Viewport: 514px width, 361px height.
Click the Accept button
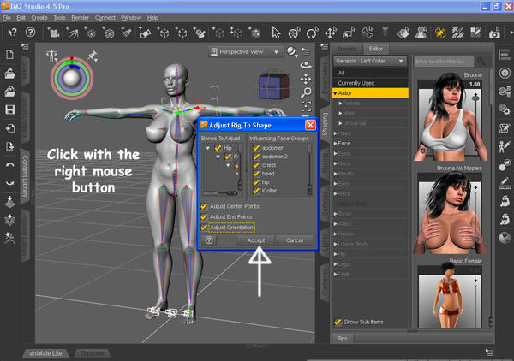point(256,240)
